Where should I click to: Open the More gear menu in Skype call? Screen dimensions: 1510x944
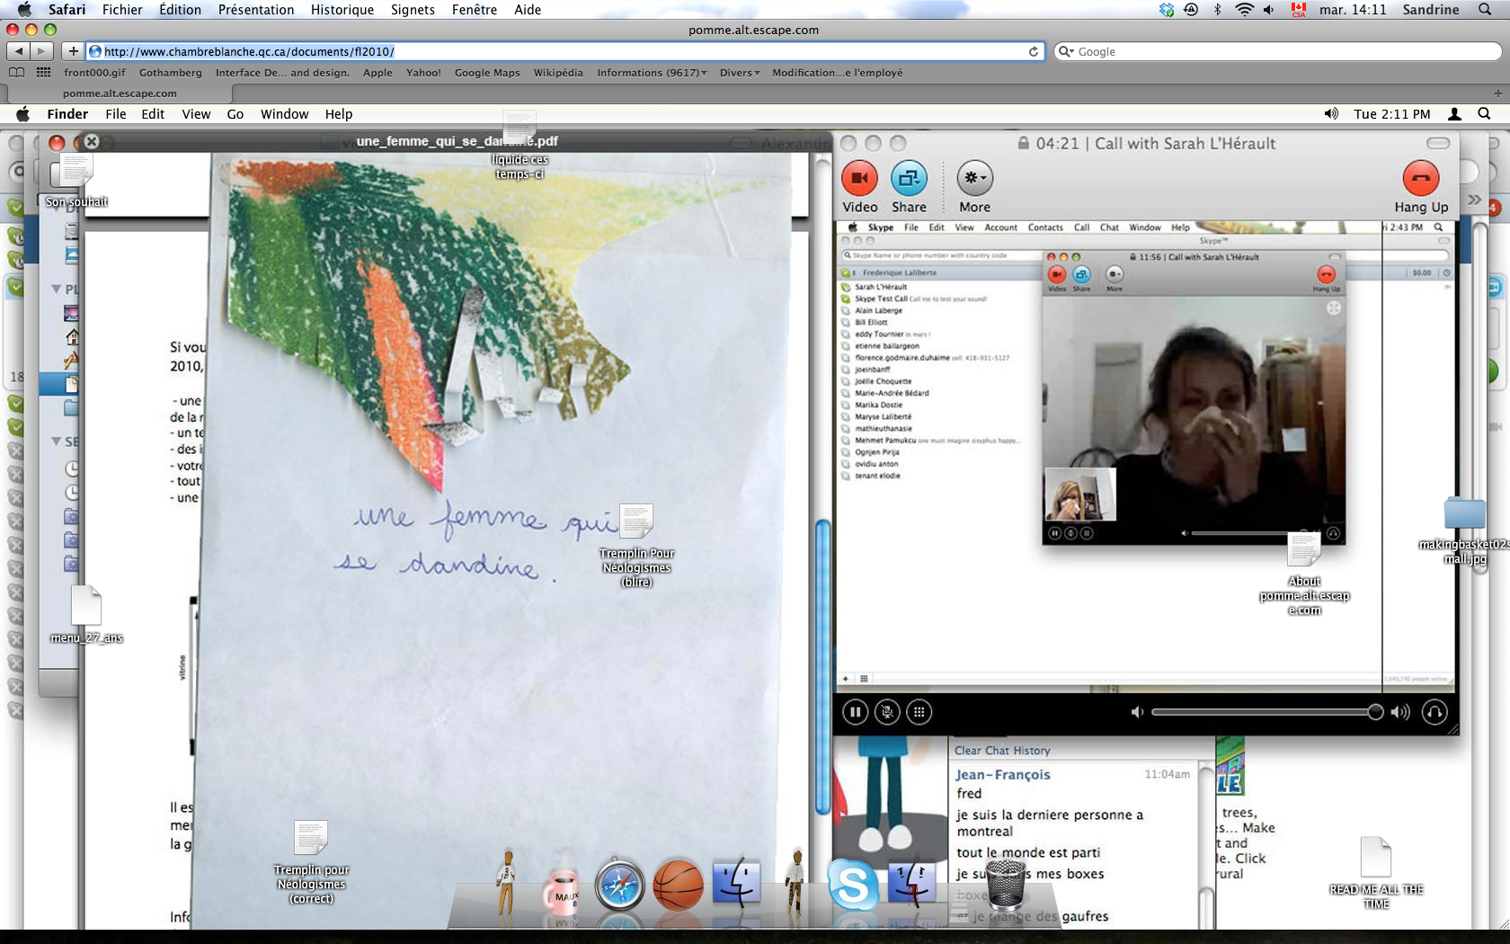(974, 179)
